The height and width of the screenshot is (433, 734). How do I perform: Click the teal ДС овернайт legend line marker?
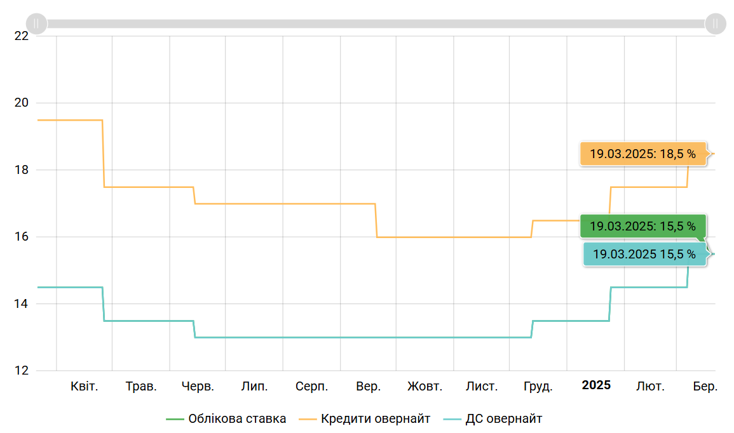pos(451,419)
